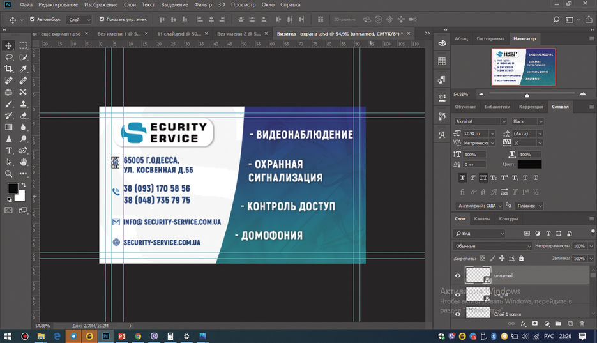Switch to the 11 слай.psd document tab

click(x=179, y=34)
